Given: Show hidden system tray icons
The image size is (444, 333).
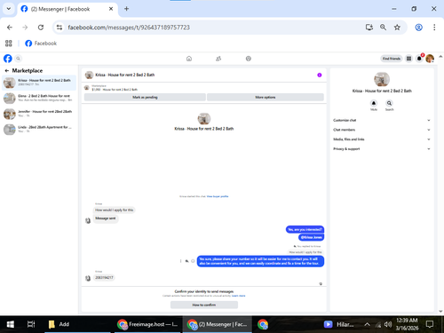Looking at the screenshot, I should 367,324.
